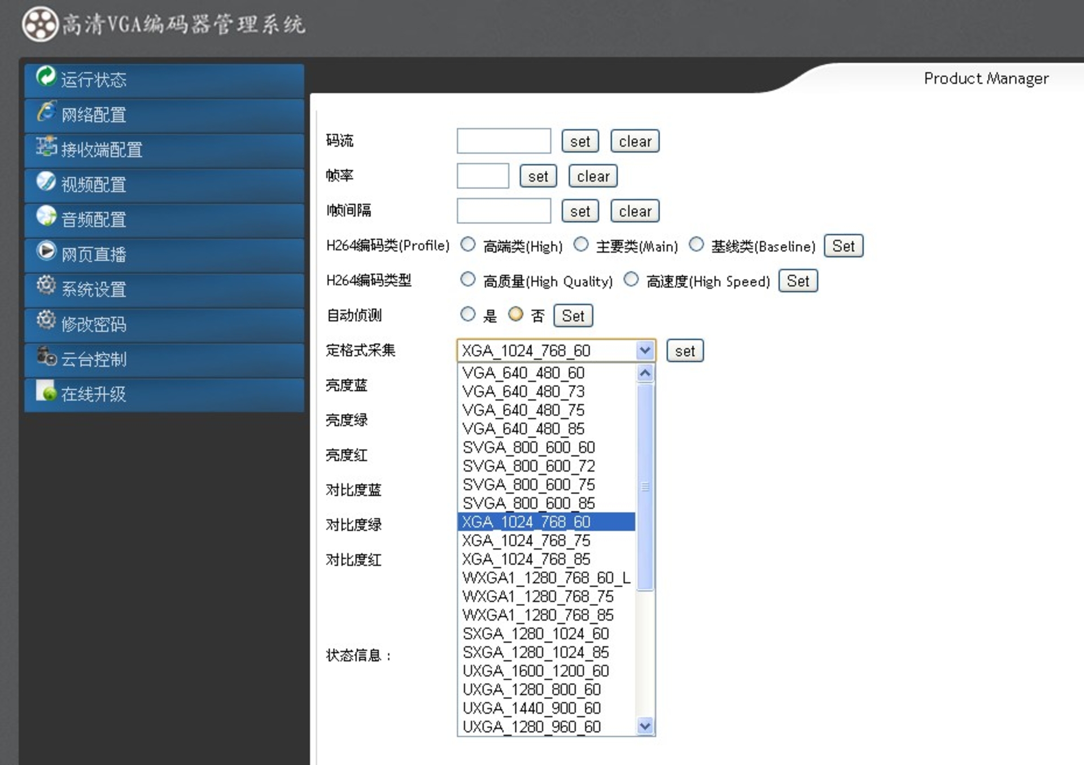Choose SVGA_800_600_85 from the list
Screen dimensions: 1084x765
547,503
